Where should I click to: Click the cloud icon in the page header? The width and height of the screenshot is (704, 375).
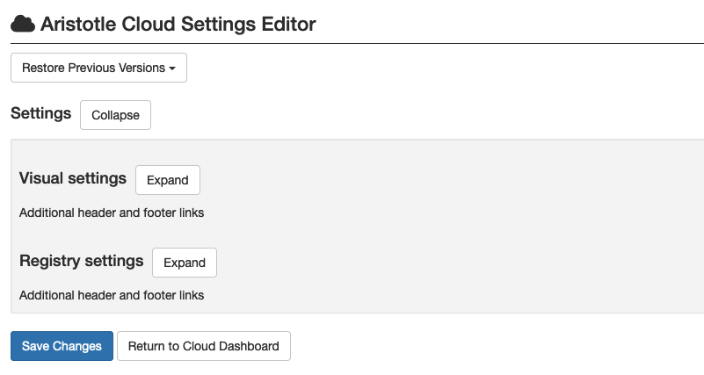(23, 25)
